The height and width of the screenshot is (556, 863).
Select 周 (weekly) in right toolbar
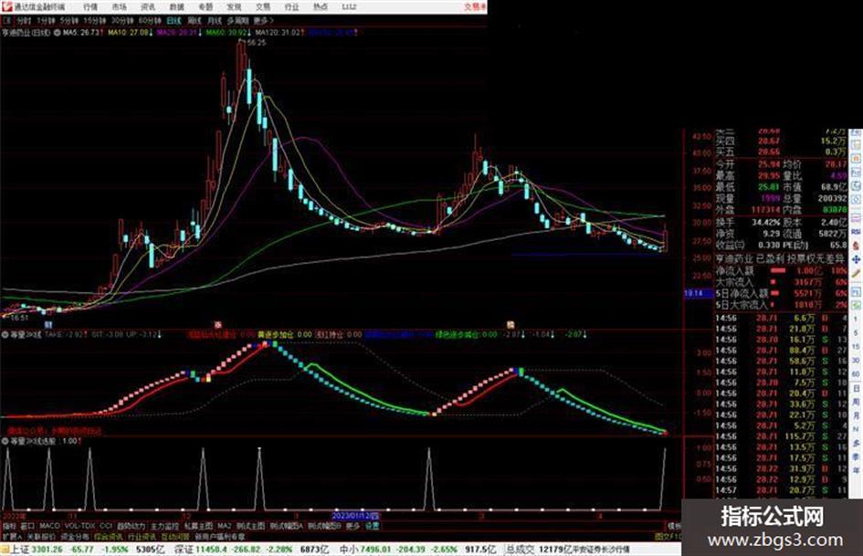click(x=856, y=403)
